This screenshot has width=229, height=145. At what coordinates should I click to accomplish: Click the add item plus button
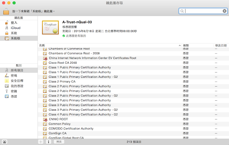(x=40, y=142)
